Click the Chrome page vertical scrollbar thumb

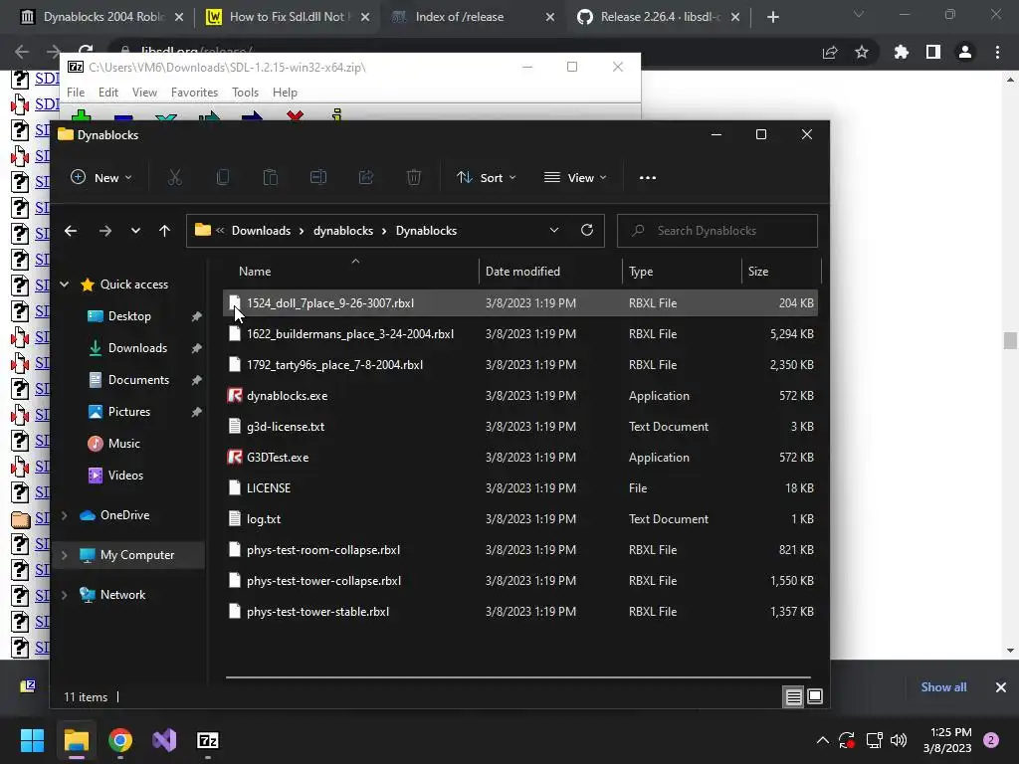coord(1010,340)
